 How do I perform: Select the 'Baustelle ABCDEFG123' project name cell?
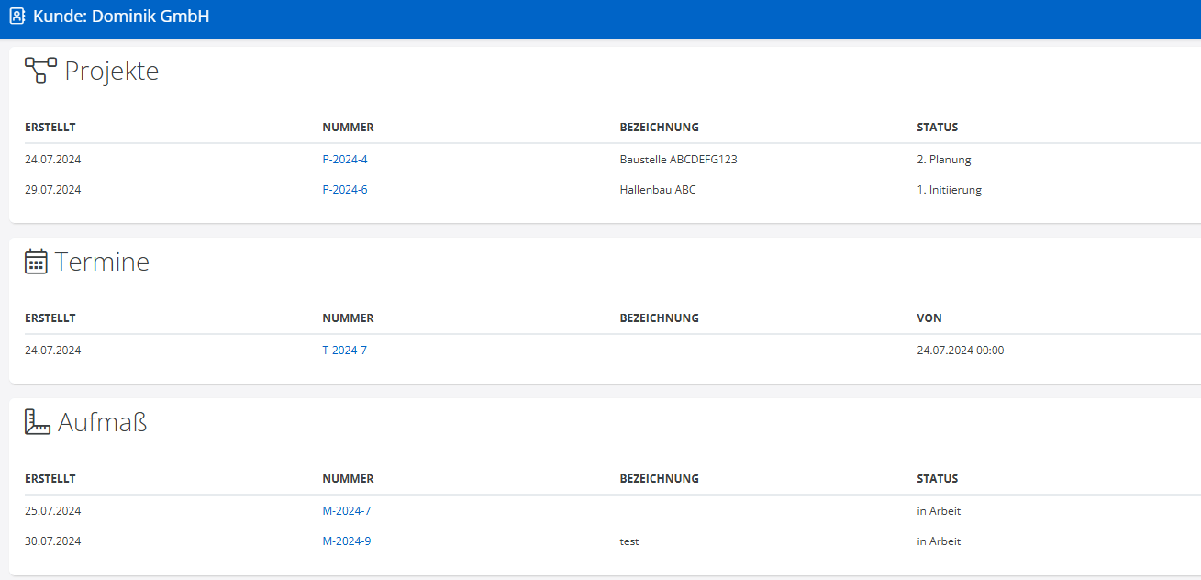click(678, 160)
